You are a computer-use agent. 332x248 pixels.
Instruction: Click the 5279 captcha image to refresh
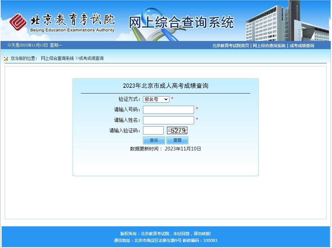(x=177, y=130)
